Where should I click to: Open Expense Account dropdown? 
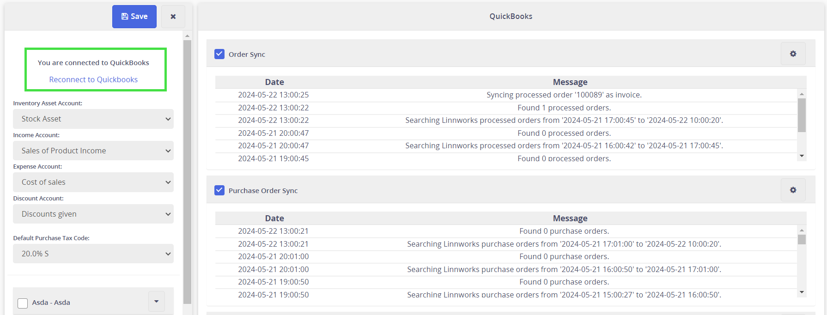point(93,182)
